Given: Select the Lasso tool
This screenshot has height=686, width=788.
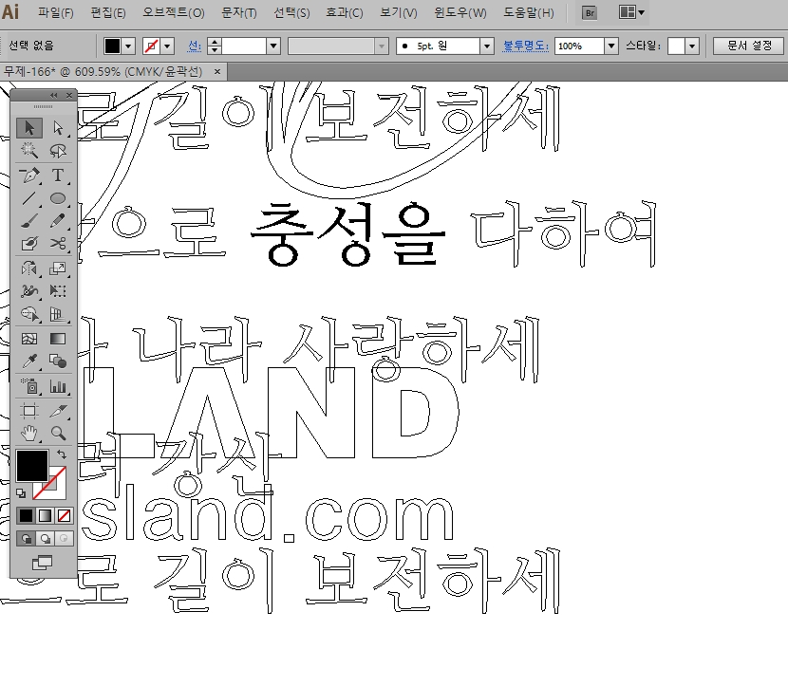Looking at the screenshot, I should 58,151.
